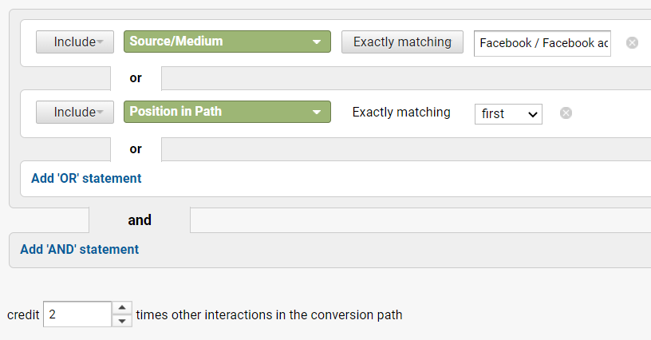The height and width of the screenshot is (340, 651).
Task: Focus the Facebook / Facebook ad text field
Action: pos(542,43)
